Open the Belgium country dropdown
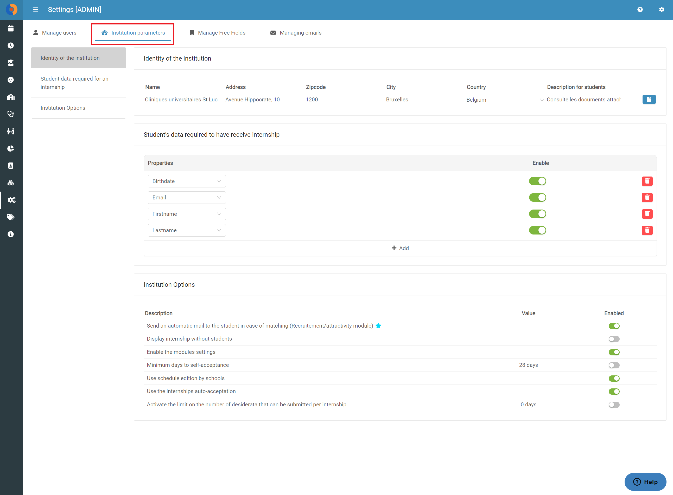The width and height of the screenshot is (673, 495). coord(505,100)
